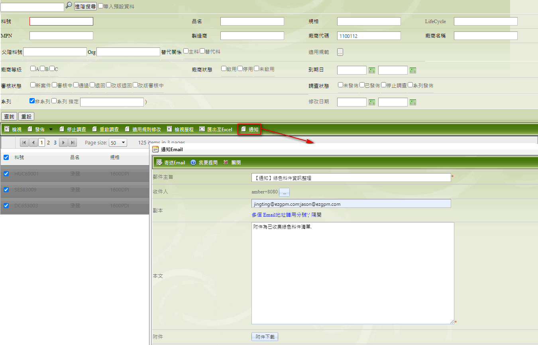The width and height of the screenshot is (538, 345).
Task: Close the 通知Email dialog via 關閉
Action: [232, 162]
